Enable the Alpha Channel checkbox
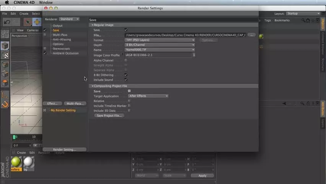This screenshot has height=184, width=326. (126, 60)
